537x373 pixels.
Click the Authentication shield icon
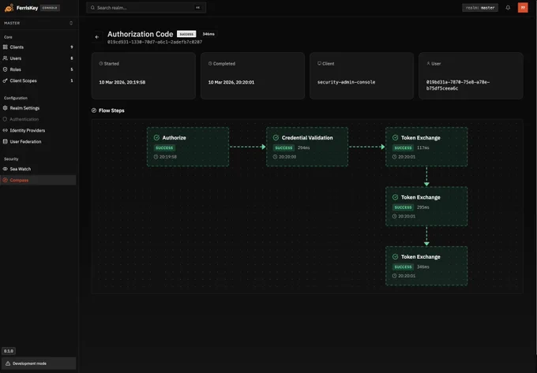(x=6, y=119)
